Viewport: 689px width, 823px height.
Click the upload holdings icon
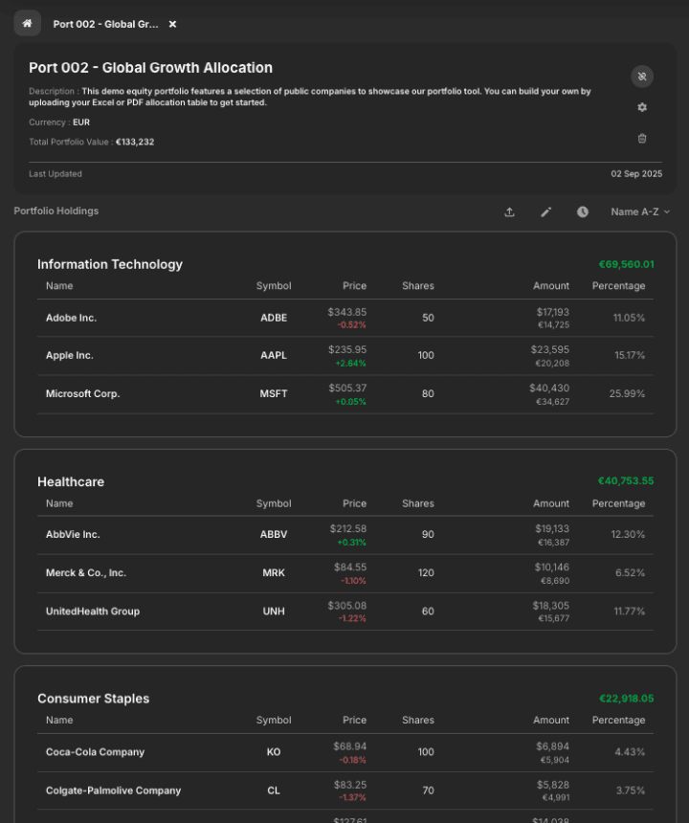coord(509,211)
